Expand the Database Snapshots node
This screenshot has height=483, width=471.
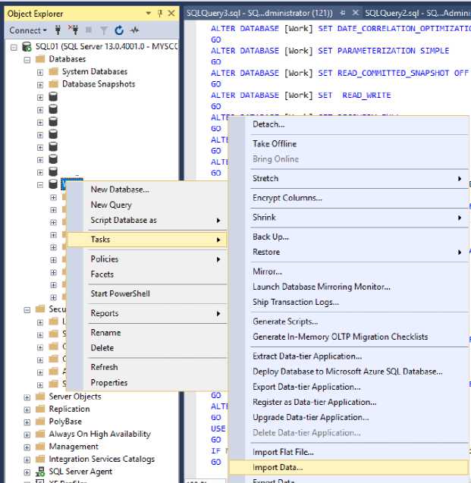pyautogui.click(x=40, y=85)
